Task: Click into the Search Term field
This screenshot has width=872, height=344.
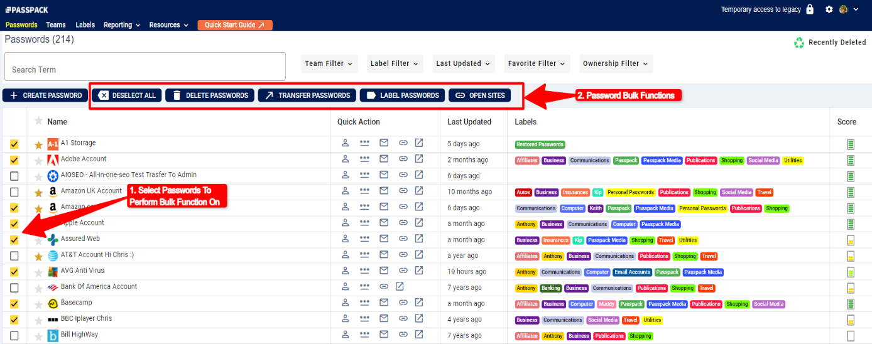Action: [x=145, y=67]
